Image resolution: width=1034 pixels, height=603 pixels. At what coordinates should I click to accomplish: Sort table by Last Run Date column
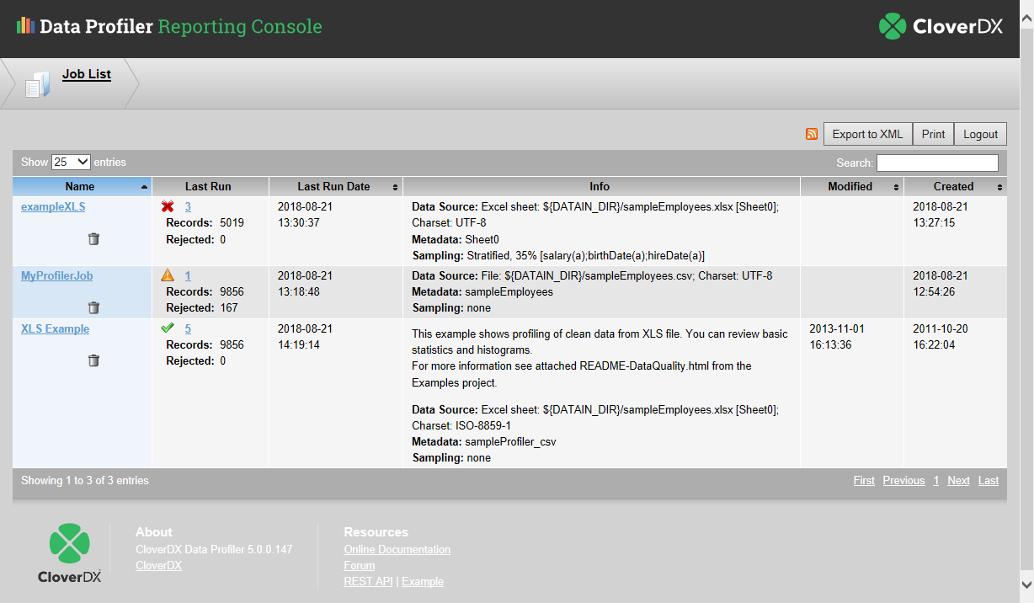coord(334,186)
